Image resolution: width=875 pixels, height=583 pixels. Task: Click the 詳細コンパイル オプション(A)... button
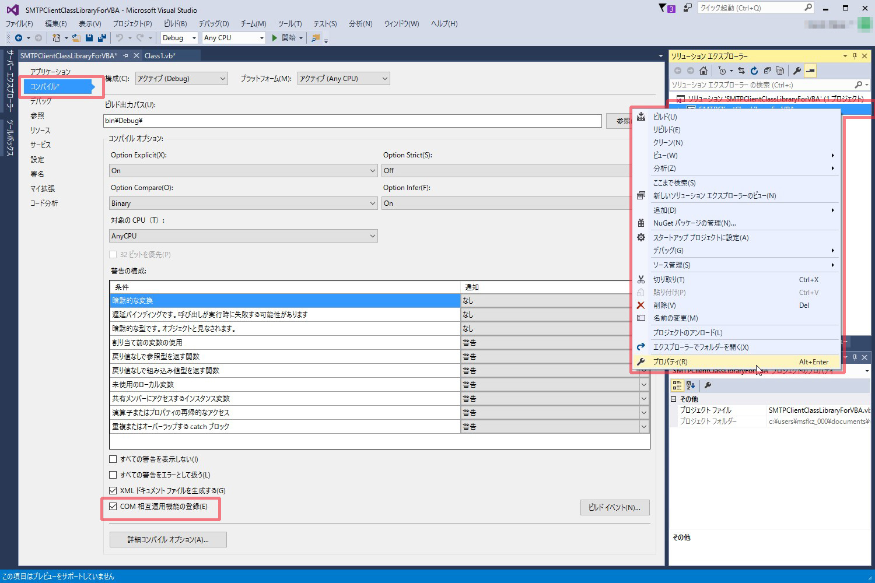(x=168, y=540)
